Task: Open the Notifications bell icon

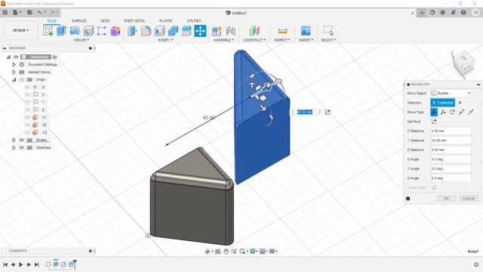Action: 453,13
